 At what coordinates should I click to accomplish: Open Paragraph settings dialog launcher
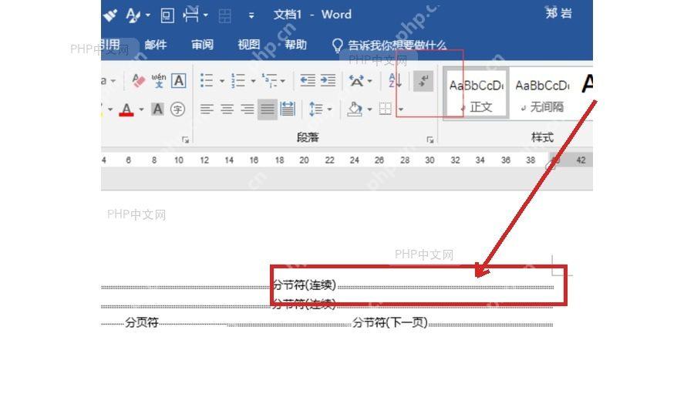click(x=430, y=140)
